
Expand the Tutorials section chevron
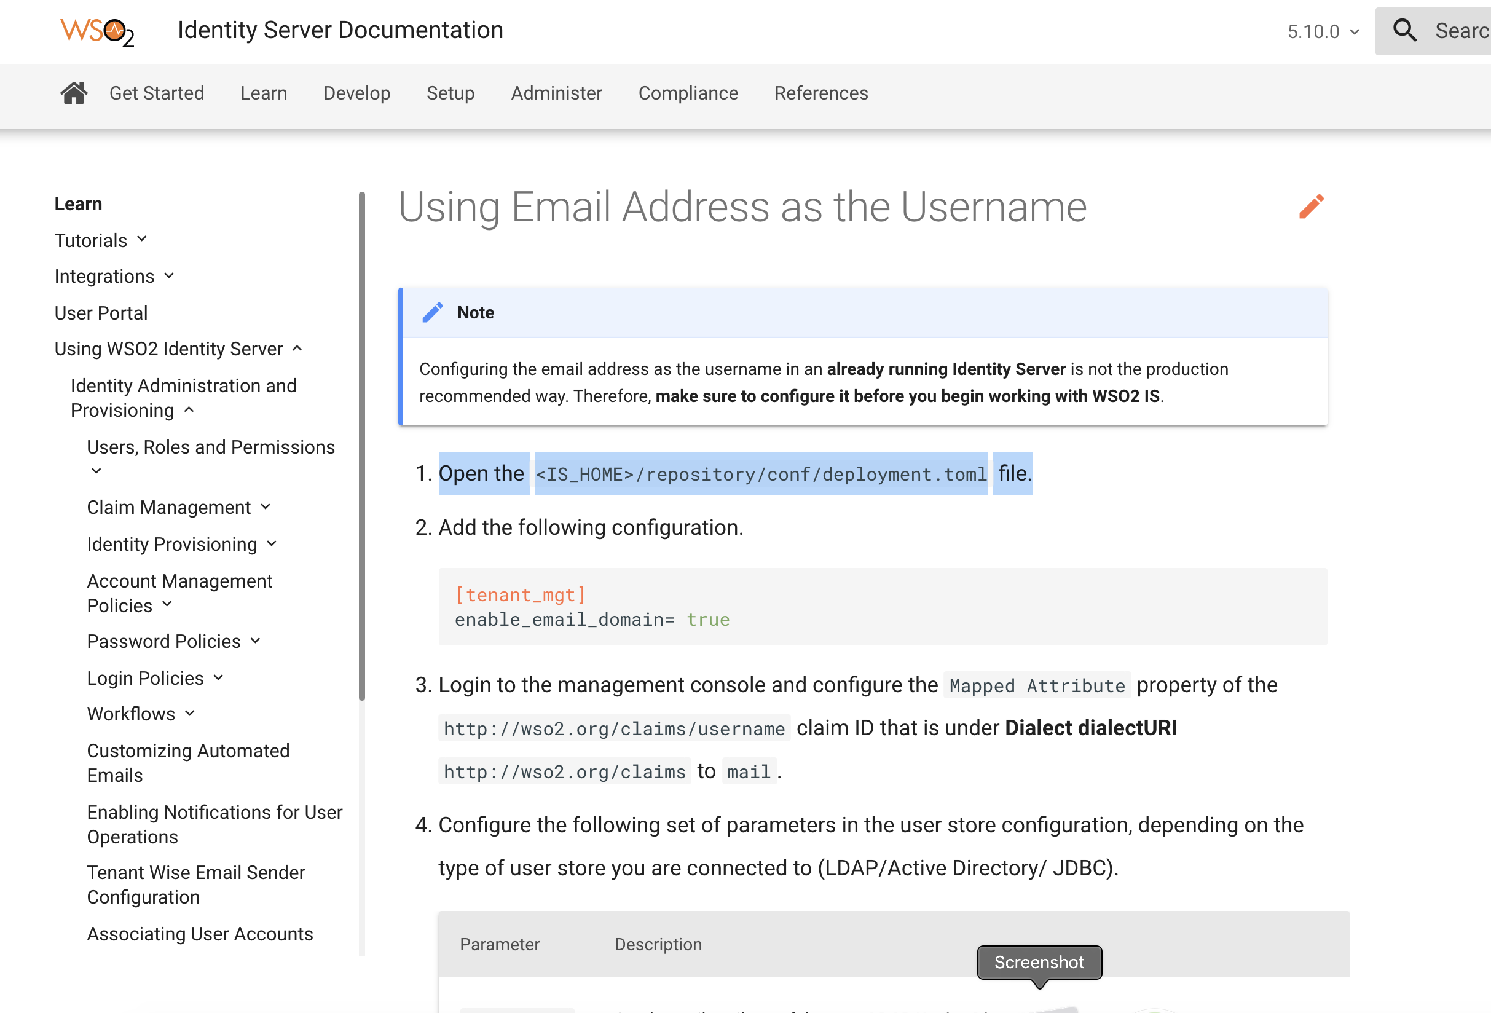tap(142, 239)
